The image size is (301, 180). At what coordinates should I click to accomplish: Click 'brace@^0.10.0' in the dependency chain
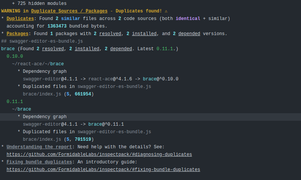click(161, 79)
